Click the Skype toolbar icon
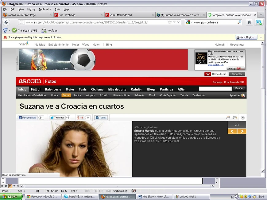This screenshot has height=200, width=267. [x=259, y=22]
